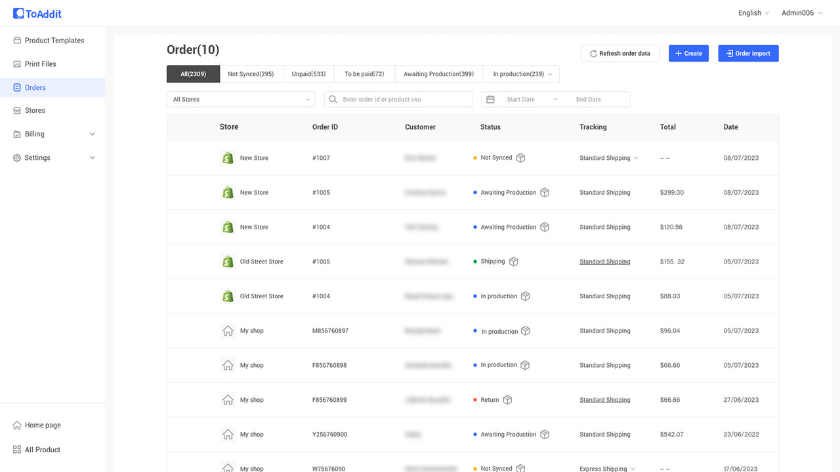Click the Date column header
The height and width of the screenshot is (472, 840).
[x=730, y=127]
